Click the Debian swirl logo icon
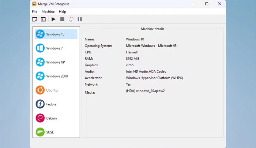This screenshot has width=256, height=148. pyautogui.click(x=40, y=118)
